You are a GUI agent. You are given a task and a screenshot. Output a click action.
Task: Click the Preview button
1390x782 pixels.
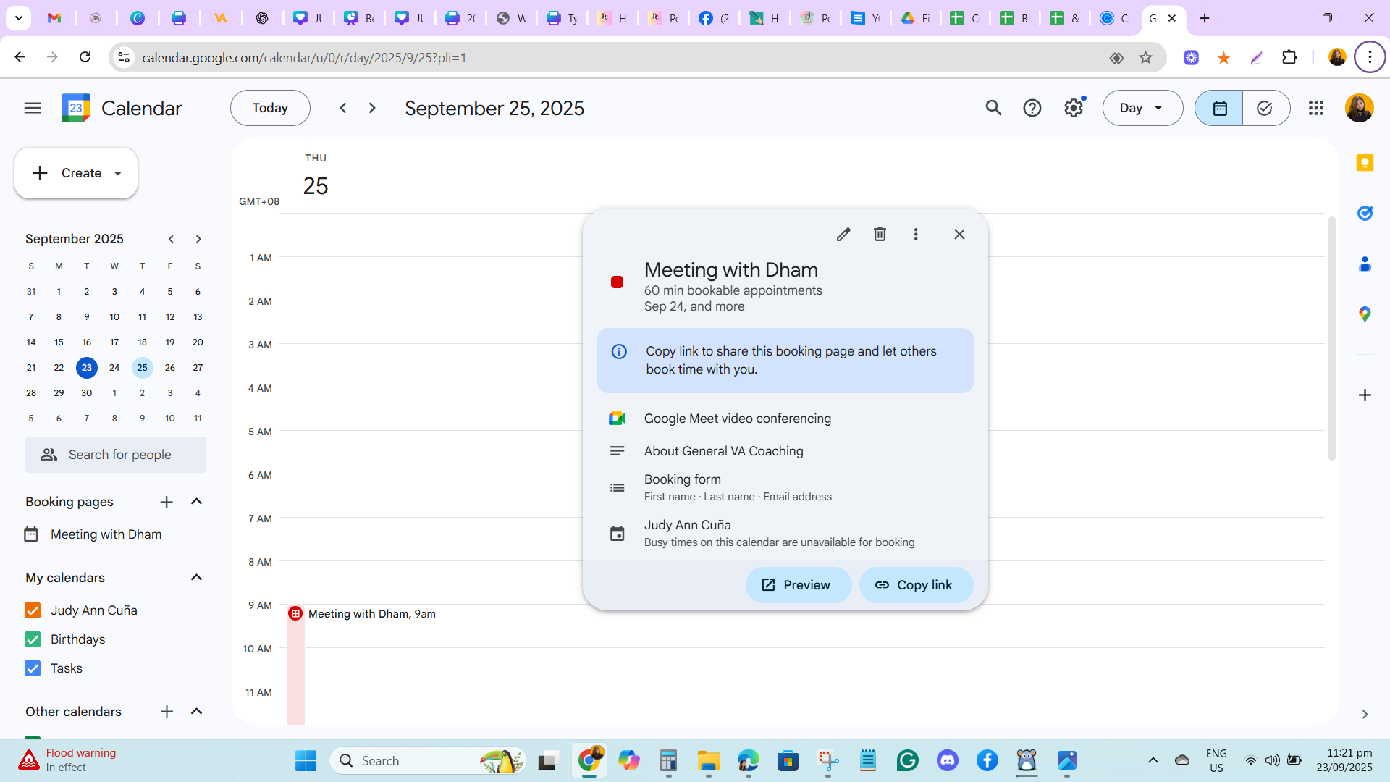click(x=797, y=585)
